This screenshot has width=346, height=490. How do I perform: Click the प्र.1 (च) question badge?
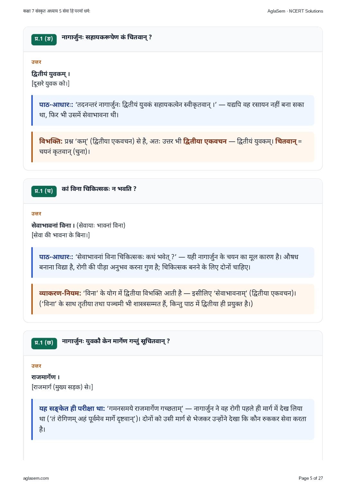44,191
